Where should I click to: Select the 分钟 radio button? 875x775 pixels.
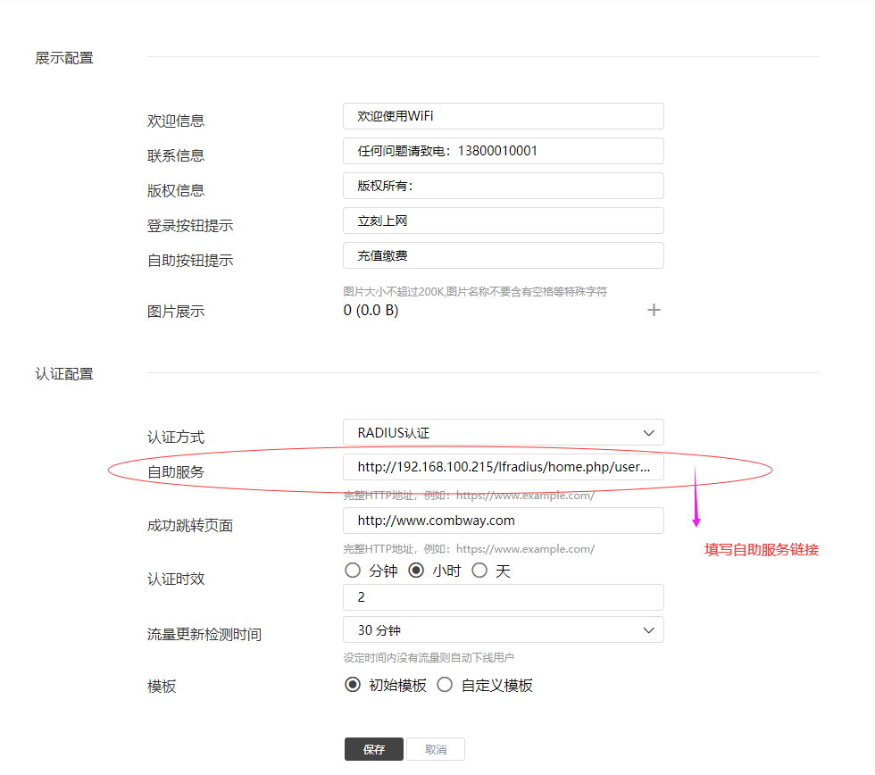(x=353, y=571)
